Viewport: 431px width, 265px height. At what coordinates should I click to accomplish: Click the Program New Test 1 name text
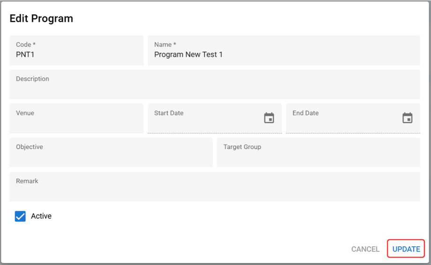(x=188, y=55)
